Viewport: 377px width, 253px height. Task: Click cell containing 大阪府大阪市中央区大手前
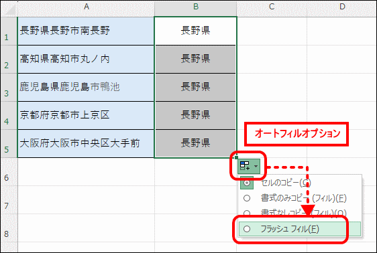pyautogui.click(x=86, y=144)
